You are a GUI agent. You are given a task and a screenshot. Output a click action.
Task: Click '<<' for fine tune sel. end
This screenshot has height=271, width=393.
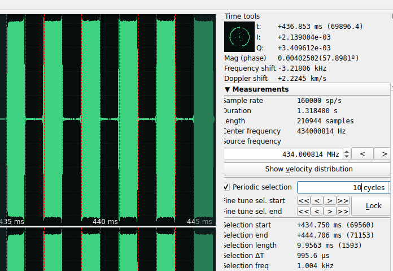click(304, 211)
